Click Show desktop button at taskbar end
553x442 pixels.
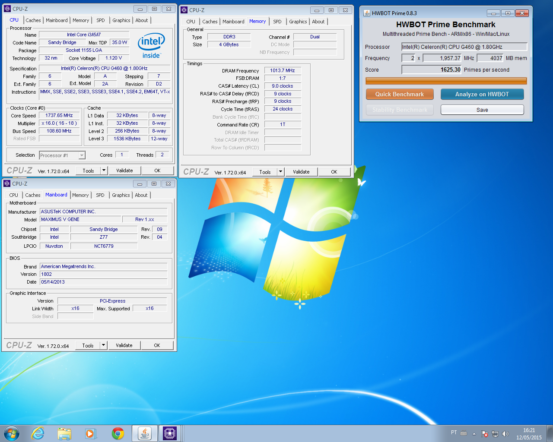tap(550, 433)
